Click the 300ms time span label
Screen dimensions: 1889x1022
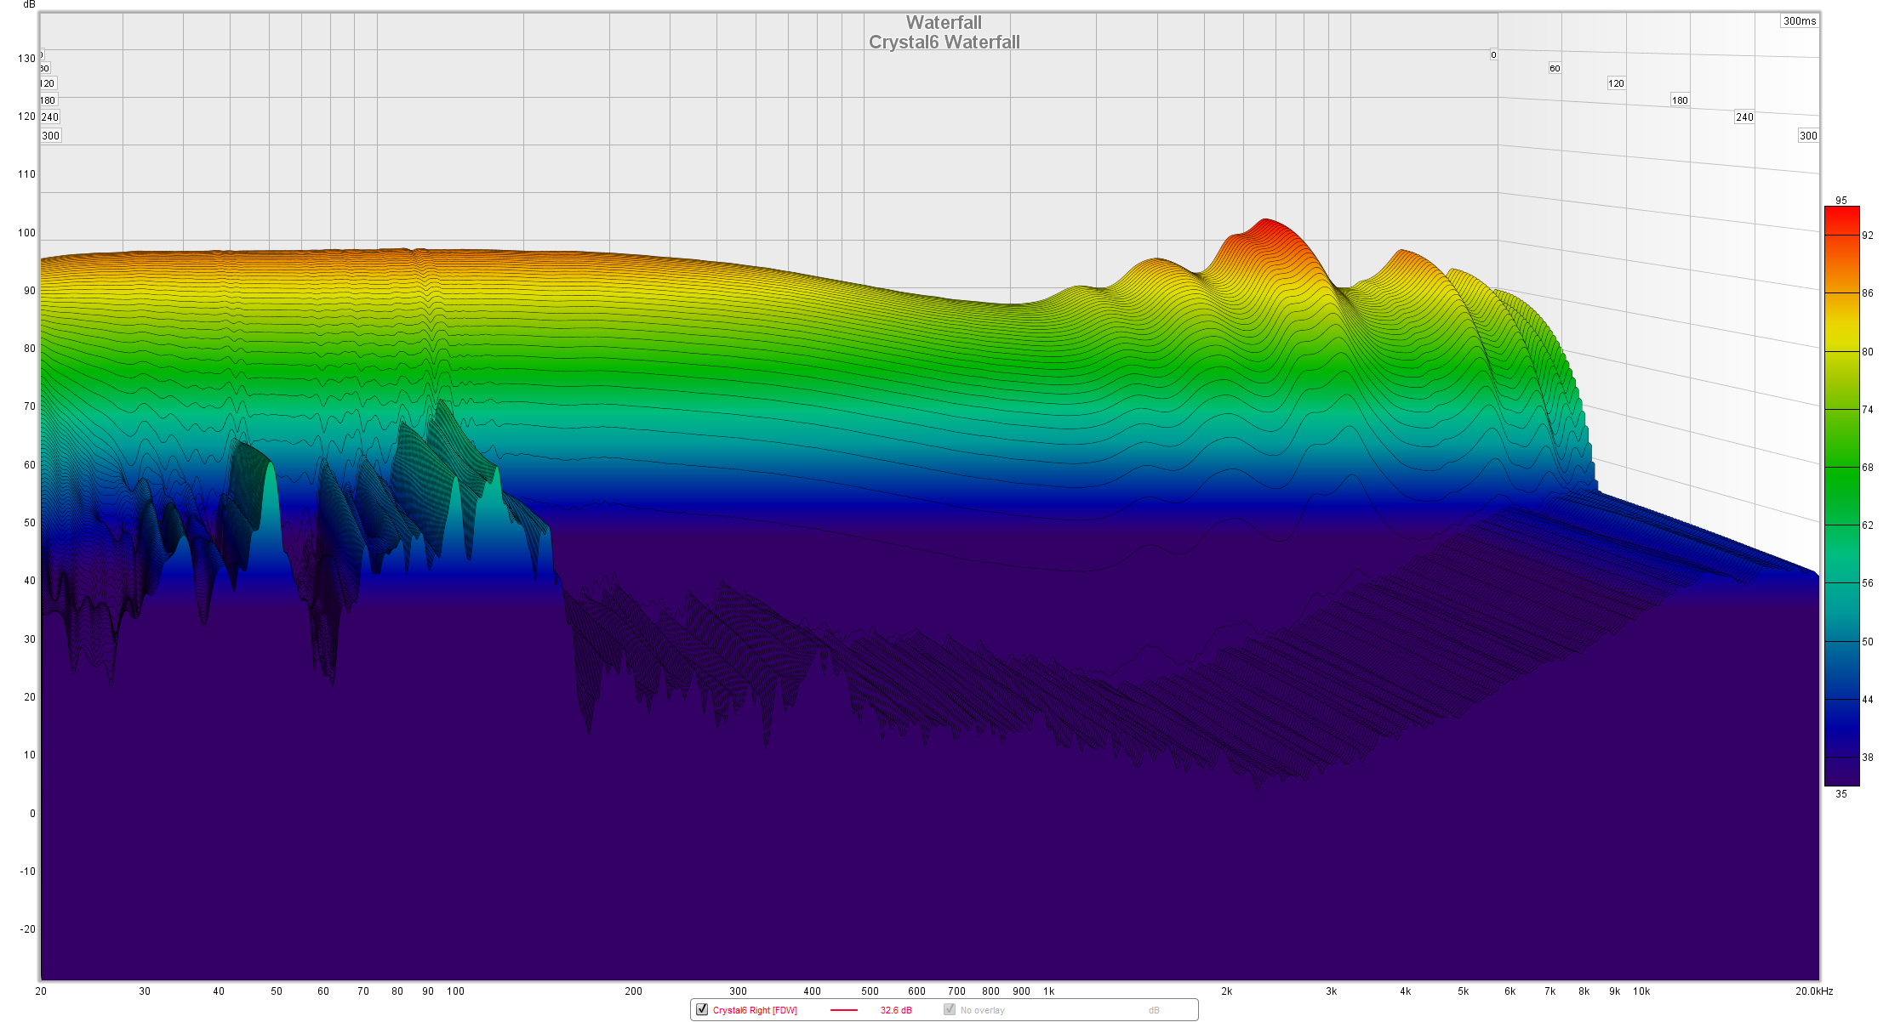pyautogui.click(x=1800, y=21)
